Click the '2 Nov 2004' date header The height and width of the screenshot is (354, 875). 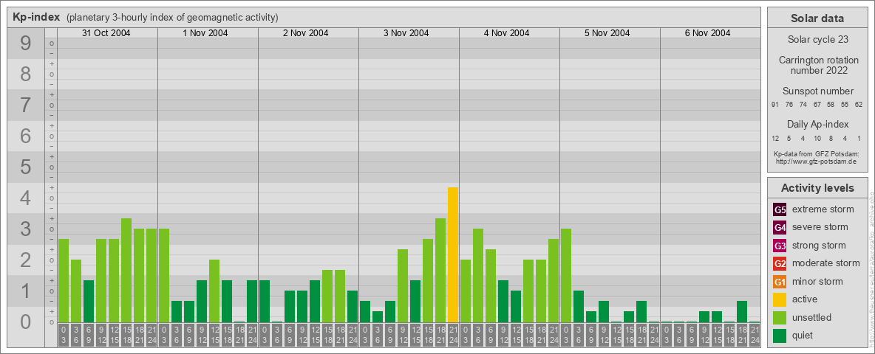[306, 33]
